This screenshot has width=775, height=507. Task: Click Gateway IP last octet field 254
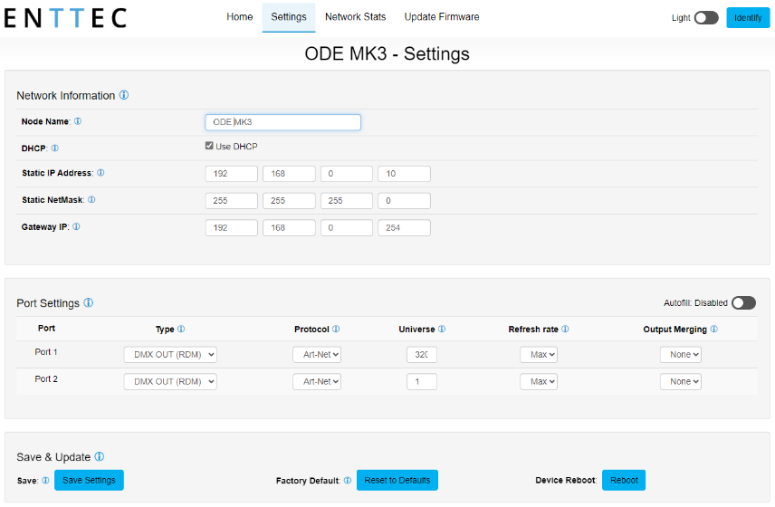(404, 228)
